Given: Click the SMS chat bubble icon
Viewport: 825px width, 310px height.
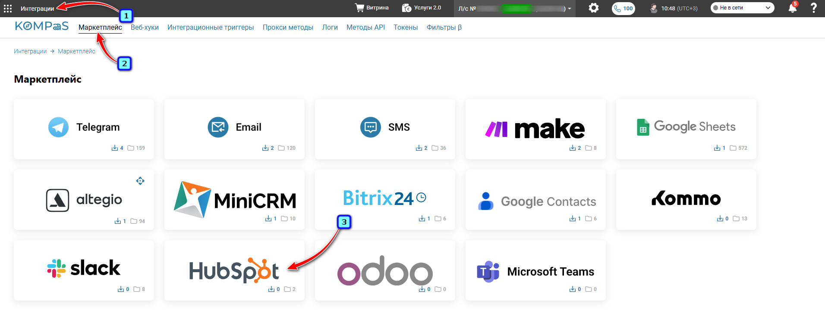Looking at the screenshot, I should click(x=371, y=127).
